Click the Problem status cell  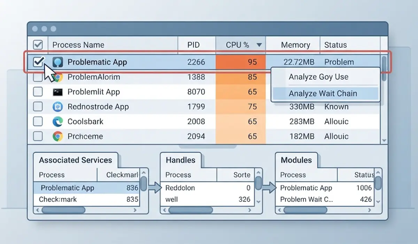click(x=339, y=62)
